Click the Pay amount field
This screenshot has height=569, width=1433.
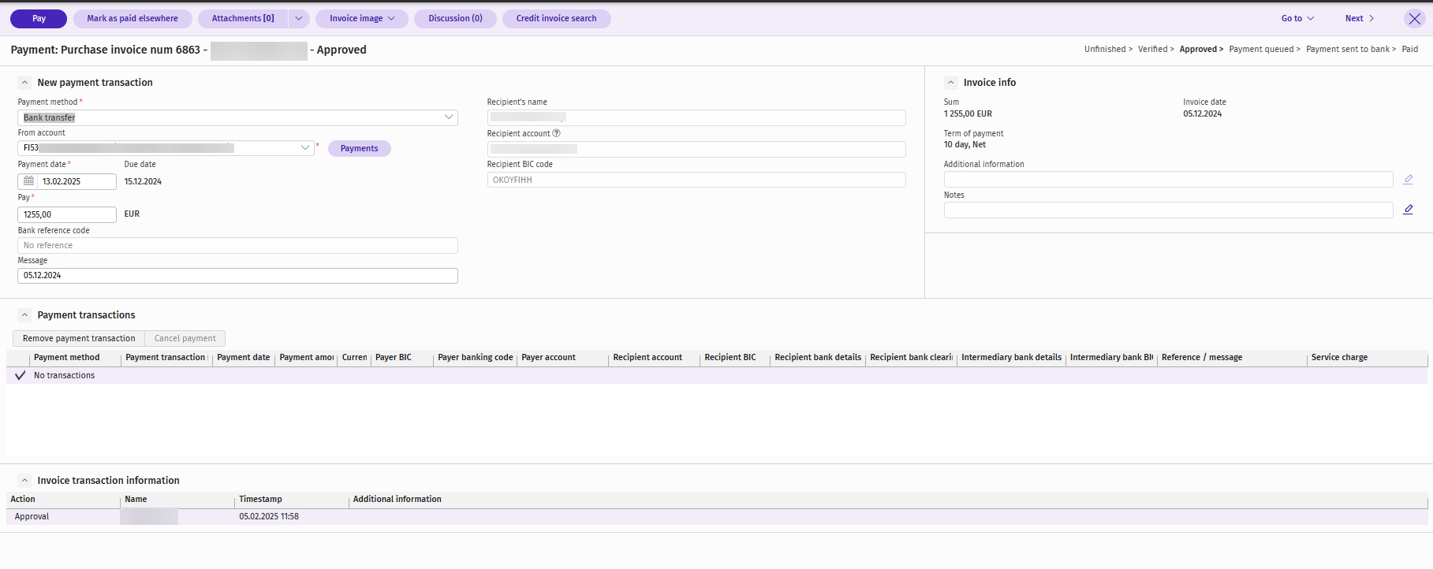(67, 214)
